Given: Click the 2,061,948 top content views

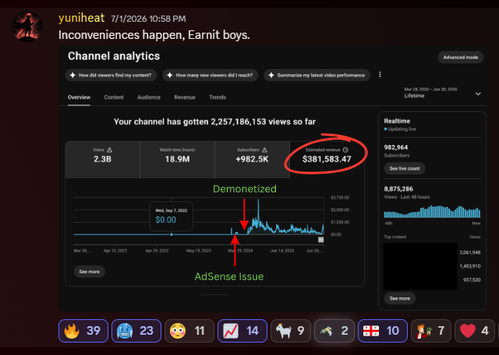Looking at the screenshot, I should tap(470, 253).
